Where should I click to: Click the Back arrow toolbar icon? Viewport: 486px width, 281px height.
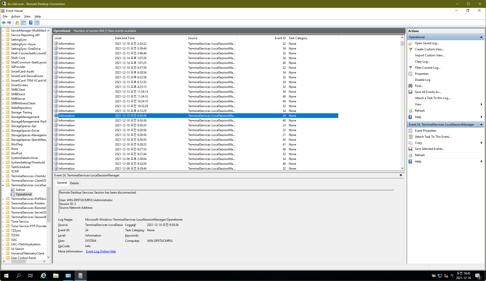click(4, 23)
